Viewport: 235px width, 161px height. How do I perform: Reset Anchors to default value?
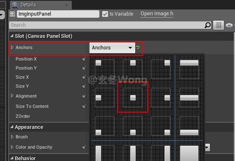coord(138,47)
